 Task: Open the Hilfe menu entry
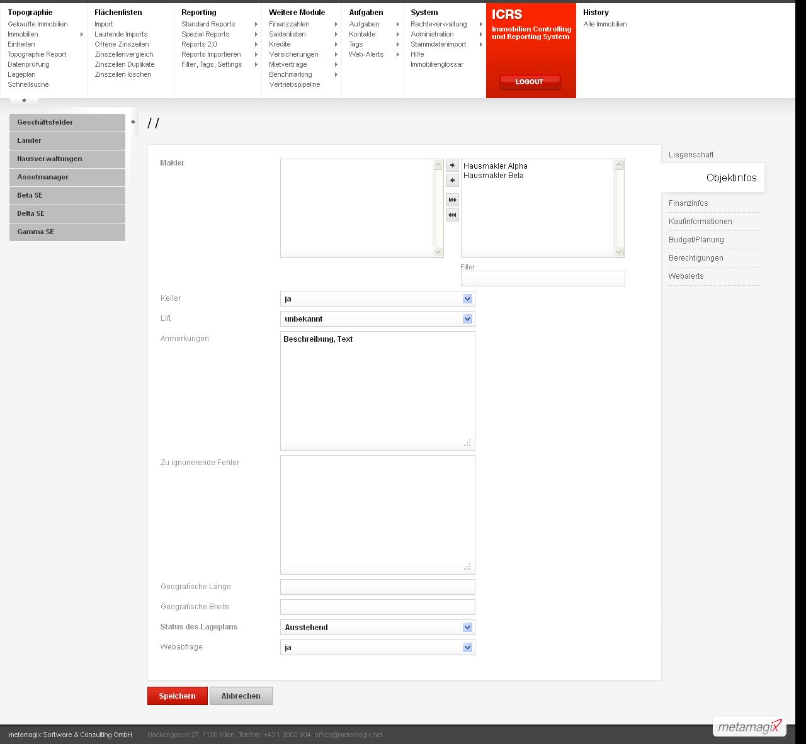tap(417, 55)
